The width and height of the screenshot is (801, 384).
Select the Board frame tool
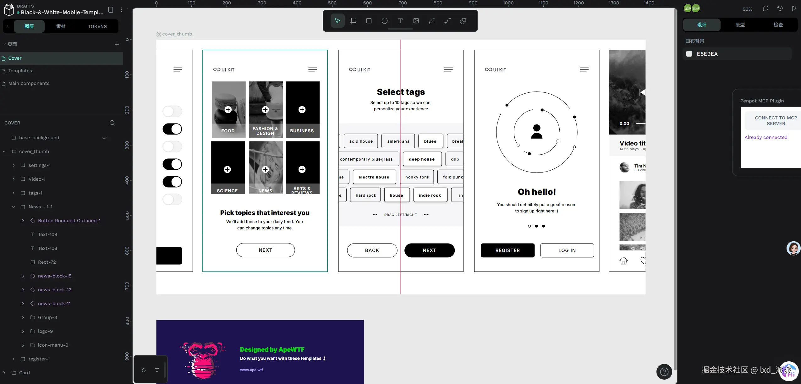353,21
